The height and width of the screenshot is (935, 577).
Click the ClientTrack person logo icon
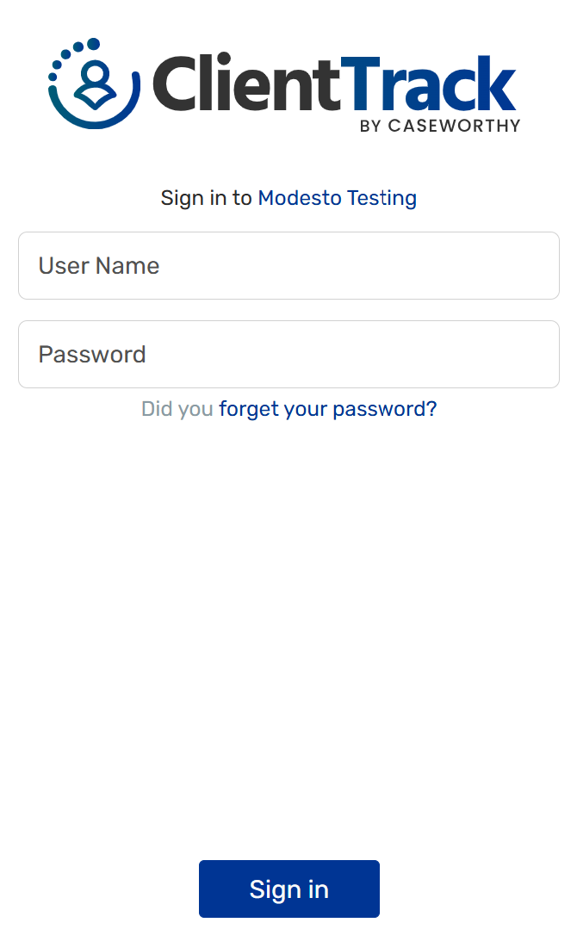94,84
